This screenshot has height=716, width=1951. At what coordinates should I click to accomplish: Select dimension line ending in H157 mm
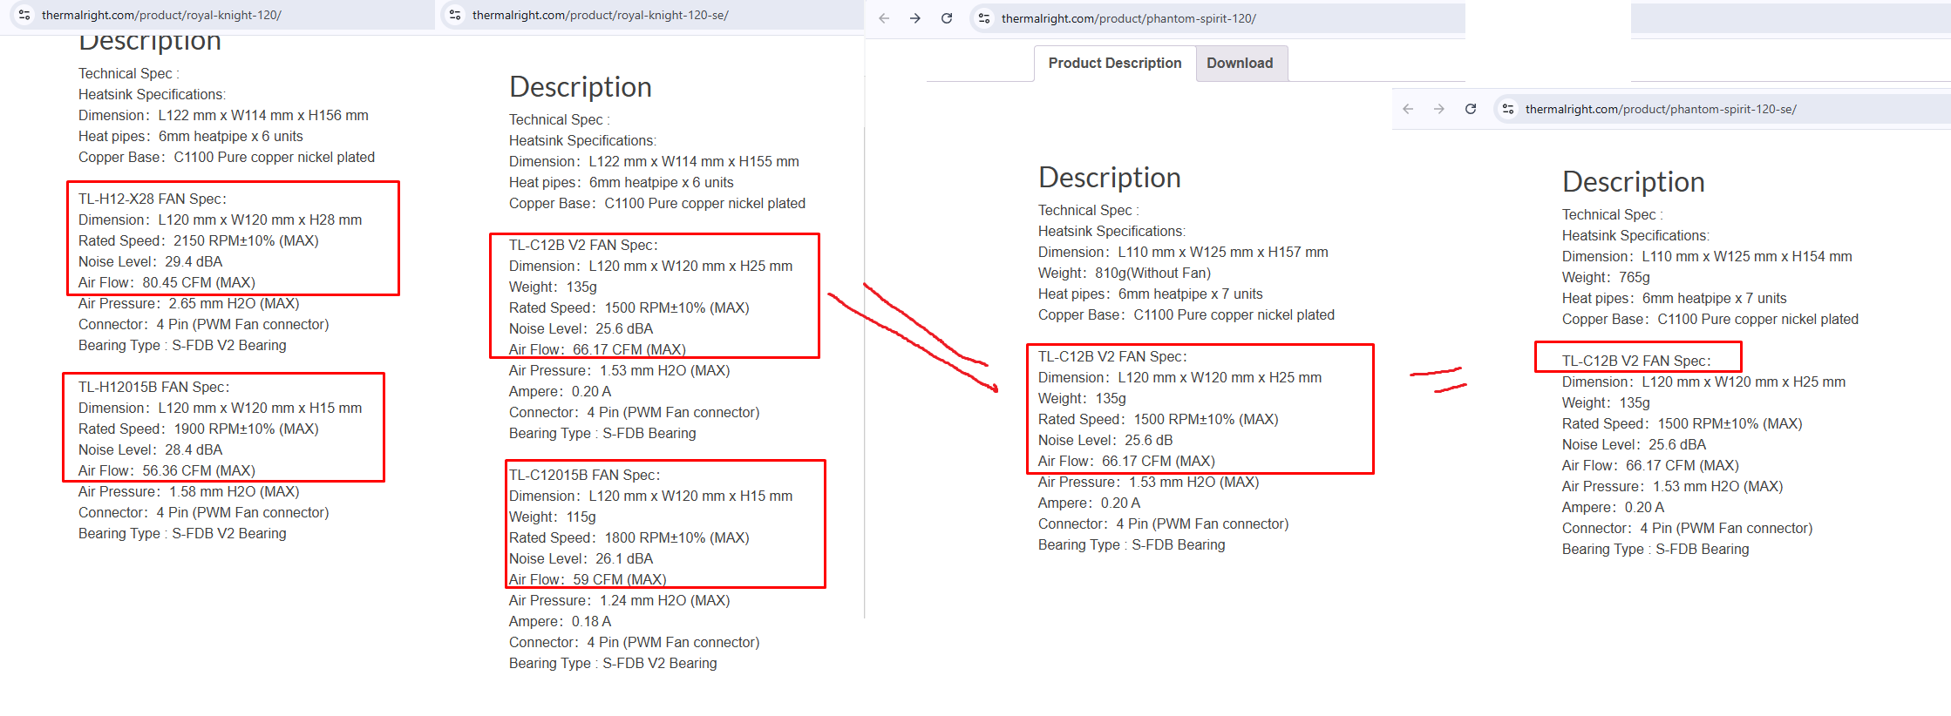click(x=1183, y=252)
